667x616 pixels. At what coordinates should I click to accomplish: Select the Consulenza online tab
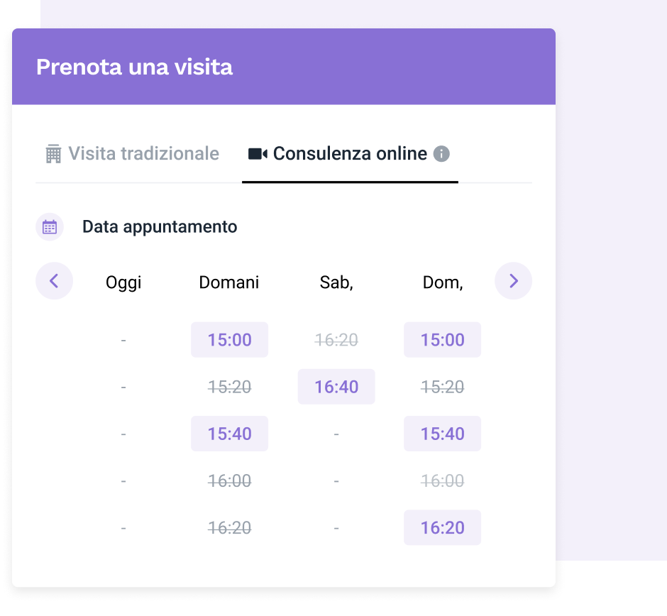(350, 154)
